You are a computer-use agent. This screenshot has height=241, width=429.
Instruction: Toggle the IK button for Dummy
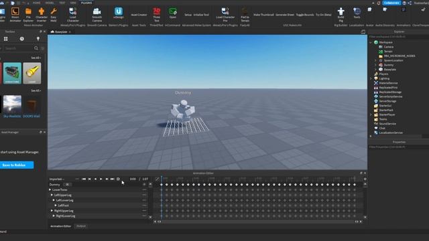pyautogui.click(x=67, y=185)
